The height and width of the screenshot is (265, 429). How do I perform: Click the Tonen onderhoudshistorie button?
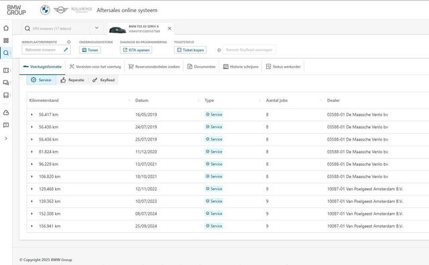[x=90, y=50]
